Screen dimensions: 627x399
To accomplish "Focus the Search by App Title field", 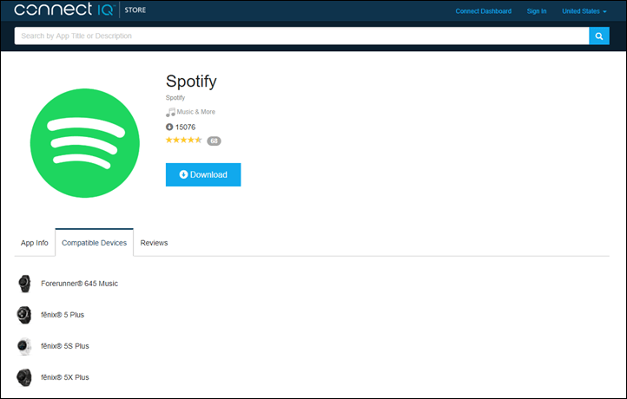I will click(x=301, y=36).
